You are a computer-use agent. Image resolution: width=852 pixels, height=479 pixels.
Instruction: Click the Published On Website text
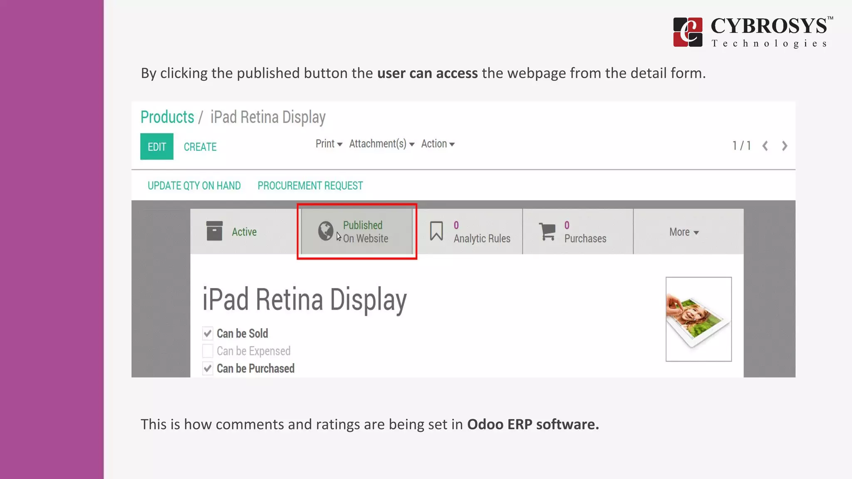(x=365, y=232)
